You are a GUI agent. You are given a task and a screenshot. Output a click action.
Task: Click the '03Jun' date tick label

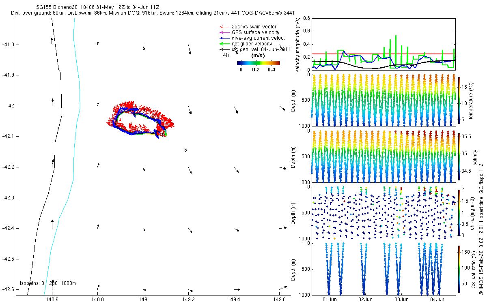pos(401,300)
